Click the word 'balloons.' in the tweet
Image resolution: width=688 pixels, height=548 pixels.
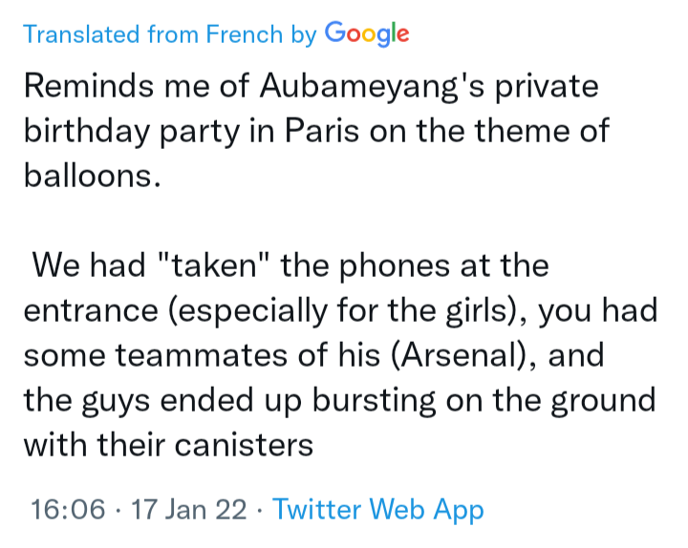(93, 176)
